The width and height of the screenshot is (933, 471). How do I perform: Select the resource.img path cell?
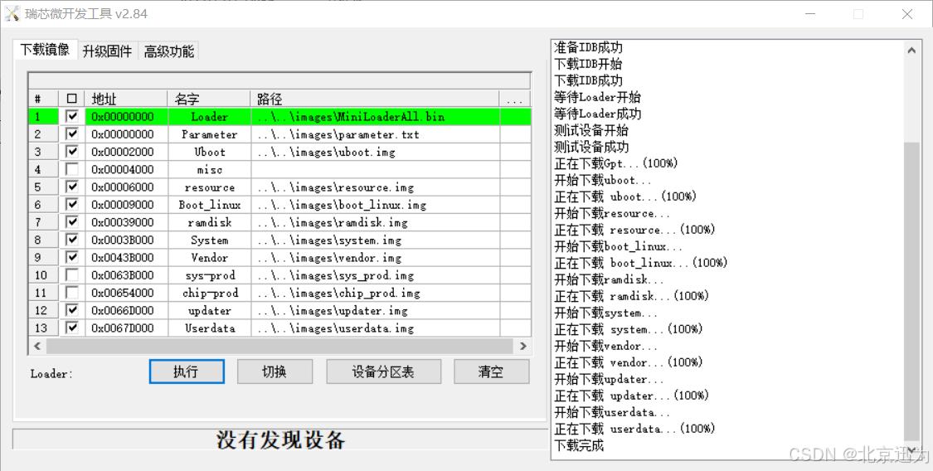point(375,187)
